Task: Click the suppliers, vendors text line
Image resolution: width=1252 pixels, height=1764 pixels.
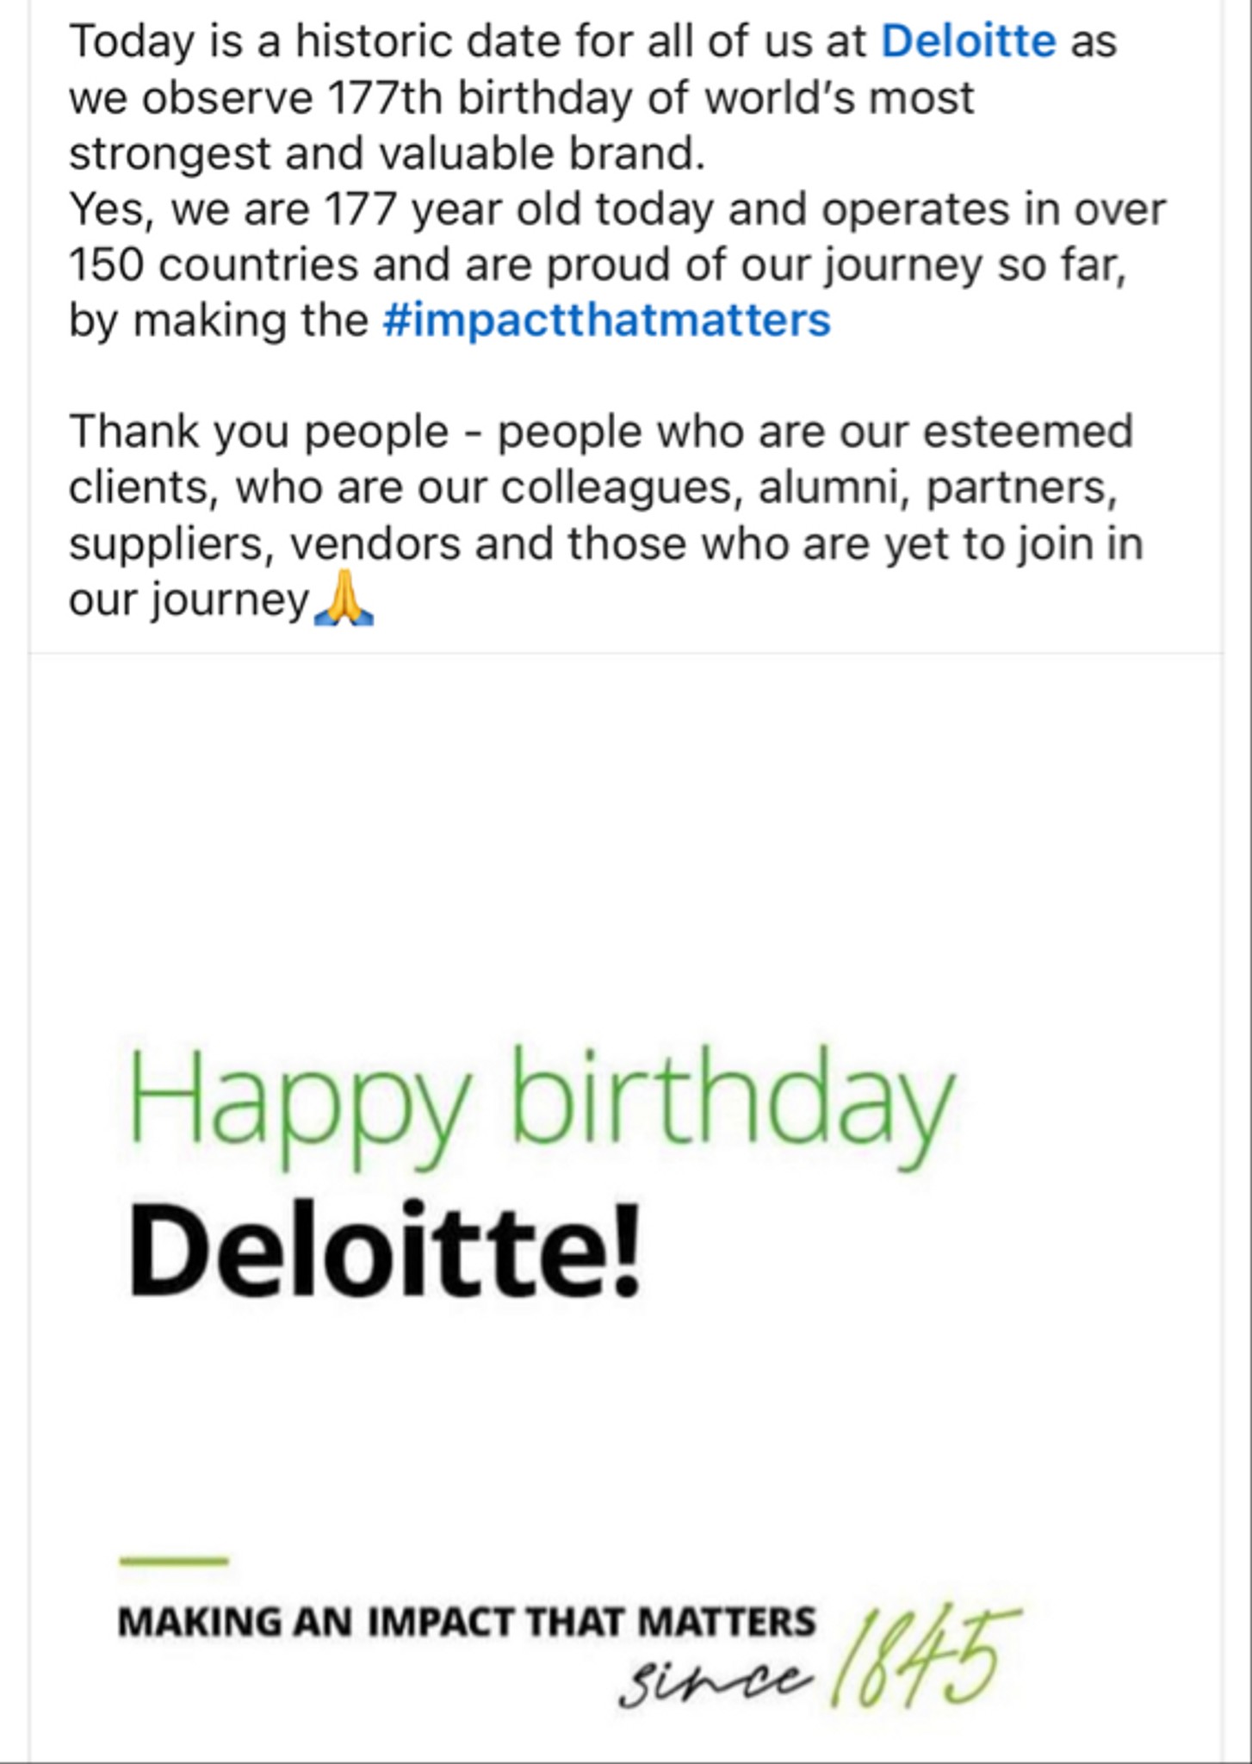Action: (606, 543)
